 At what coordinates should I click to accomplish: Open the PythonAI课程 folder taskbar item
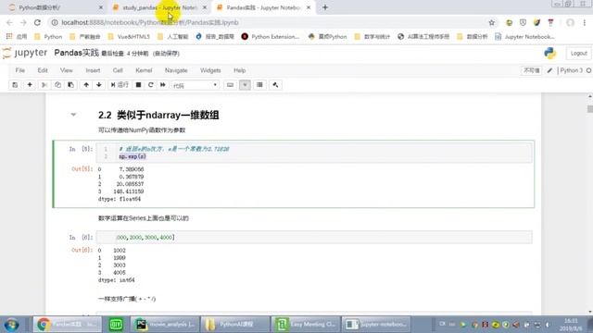click(x=234, y=325)
